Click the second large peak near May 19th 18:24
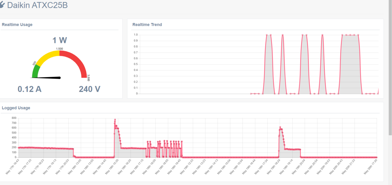The image size is (392, 185). [280, 128]
